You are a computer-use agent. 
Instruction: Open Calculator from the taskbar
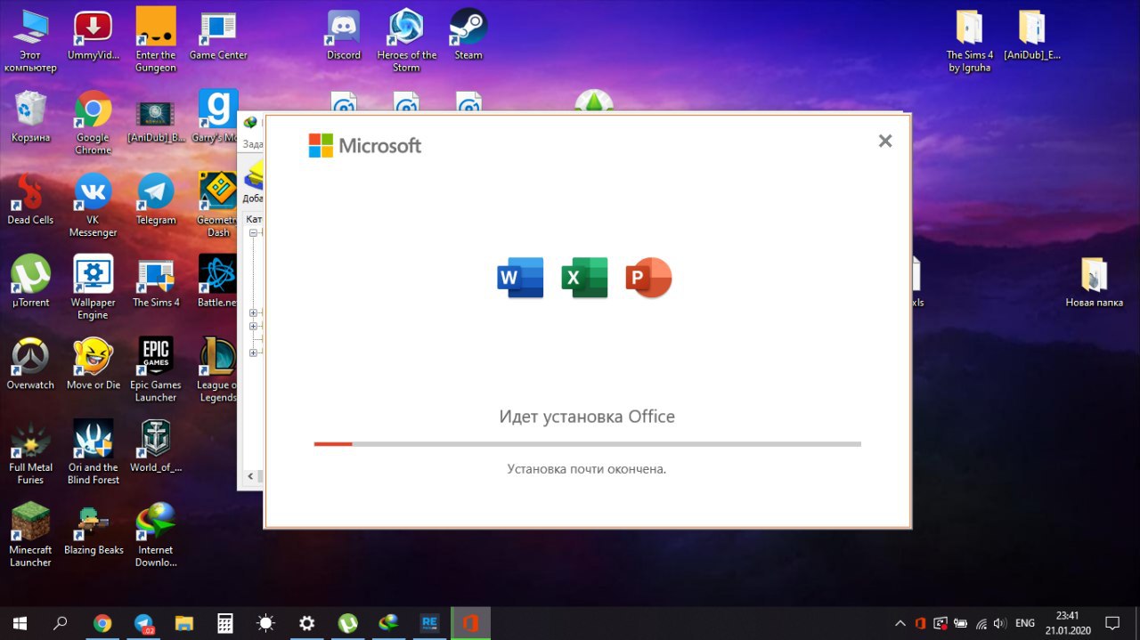pos(225,623)
